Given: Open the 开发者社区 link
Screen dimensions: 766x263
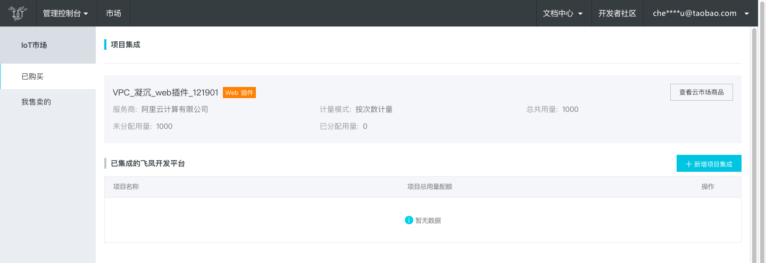Looking at the screenshot, I should tap(617, 13).
